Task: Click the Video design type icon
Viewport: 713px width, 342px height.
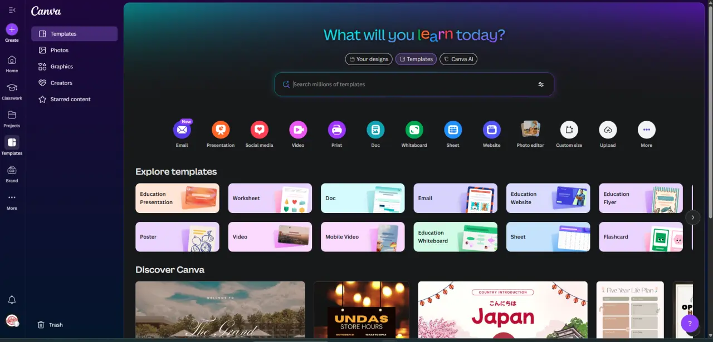Action: [x=298, y=130]
